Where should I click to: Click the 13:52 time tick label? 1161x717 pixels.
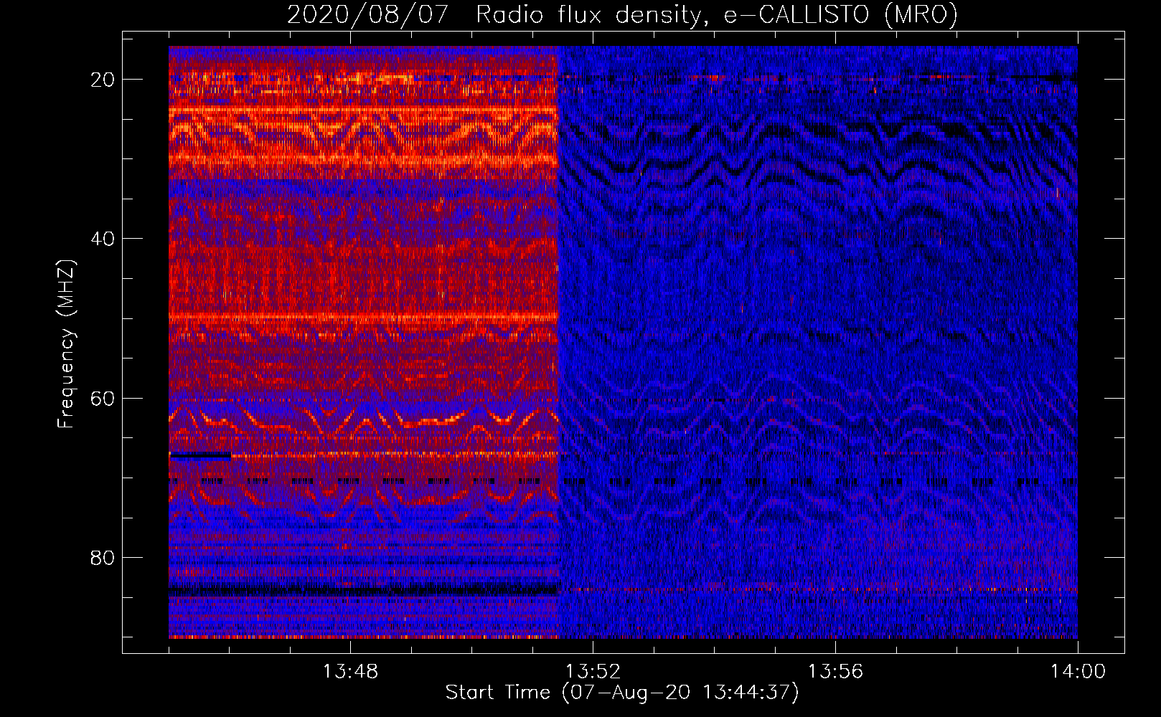pyautogui.click(x=593, y=672)
